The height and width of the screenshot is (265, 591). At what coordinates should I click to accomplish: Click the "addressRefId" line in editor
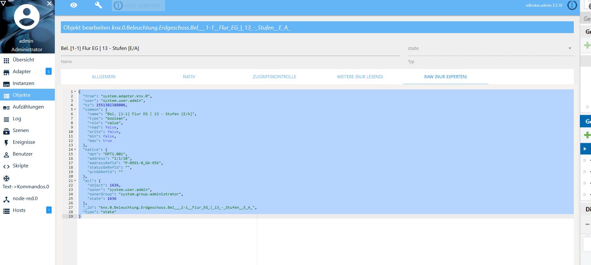[x=125, y=163]
